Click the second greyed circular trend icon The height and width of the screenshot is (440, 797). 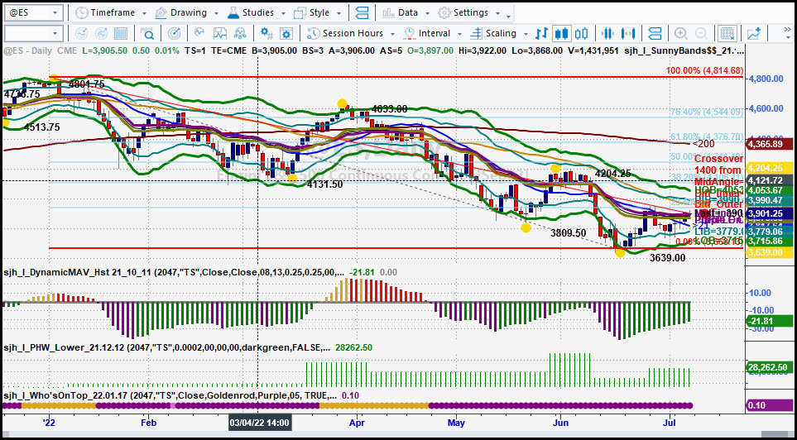(101, 34)
